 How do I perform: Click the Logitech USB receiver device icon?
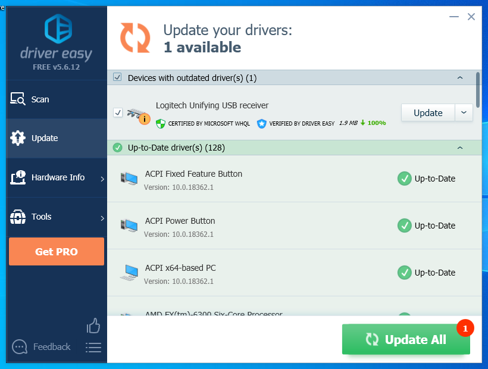[x=138, y=115]
